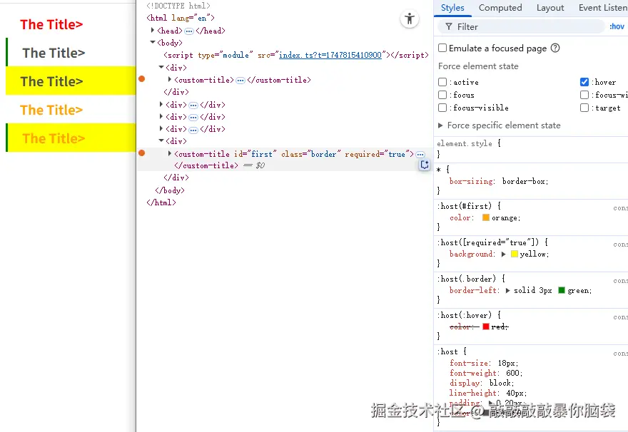Switch to the Styles tab

tap(452, 8)
